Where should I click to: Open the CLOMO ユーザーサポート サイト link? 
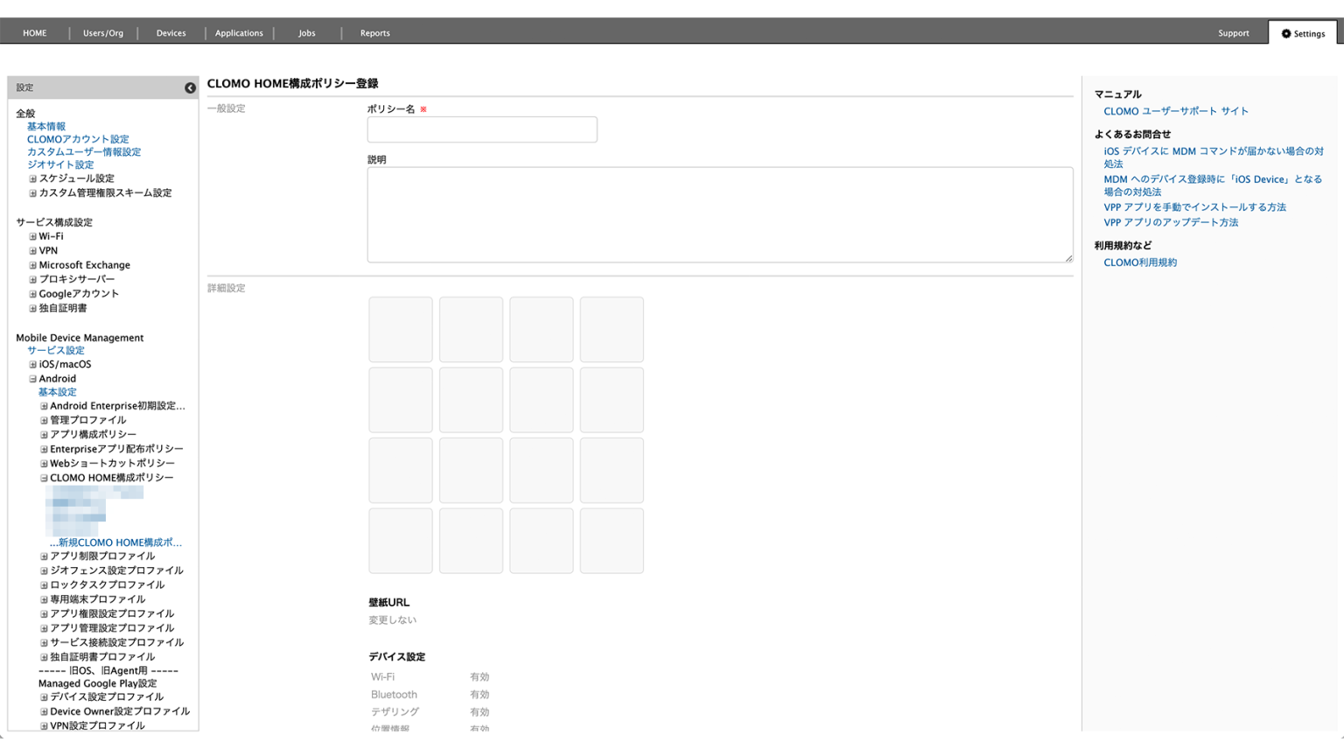point(1175,111)
